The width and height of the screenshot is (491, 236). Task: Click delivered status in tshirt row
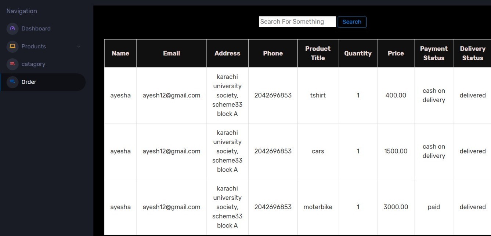click(x=473, y=95)
